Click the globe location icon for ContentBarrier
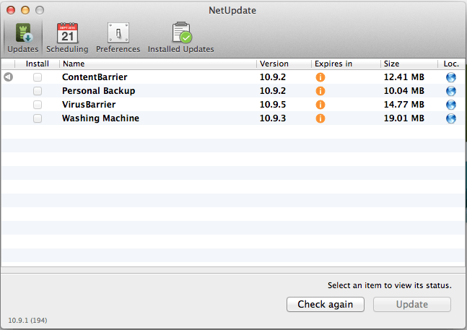The width and height of the screenshot is (467, 330). 451,77
